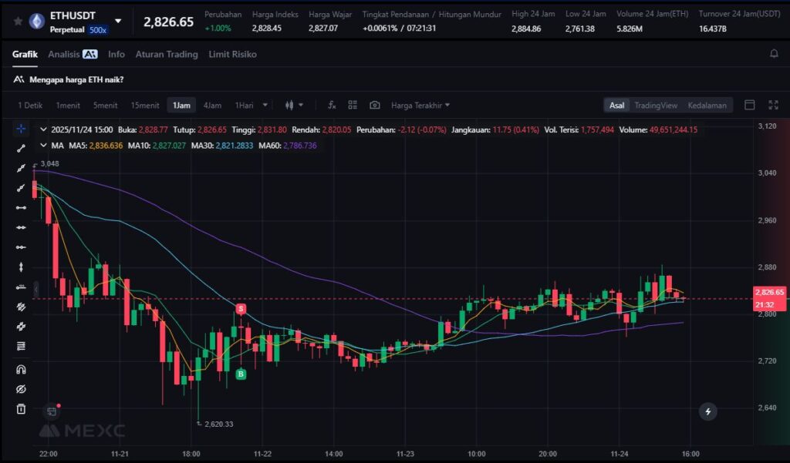Image resolution: width=790 pixels, height=463 pixels.
Task: Click the fx indicators icon
Action: click(332, 105)
